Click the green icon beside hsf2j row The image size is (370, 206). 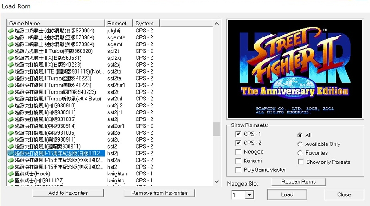tap(11, 153)
